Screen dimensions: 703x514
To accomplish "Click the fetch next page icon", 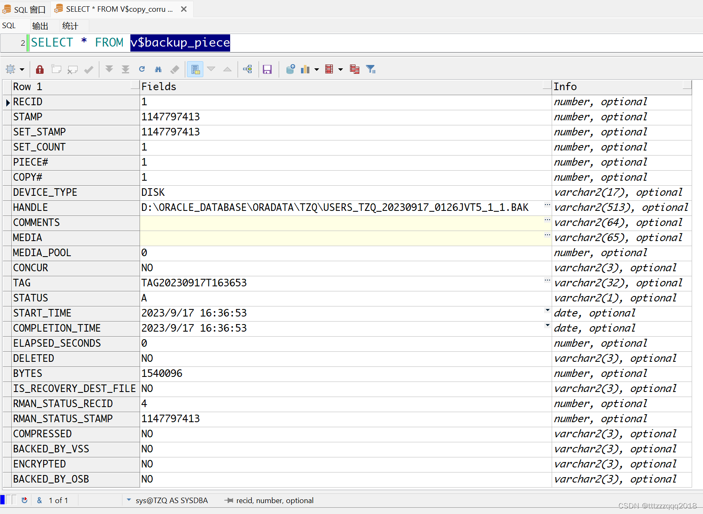I will point(109,69).
